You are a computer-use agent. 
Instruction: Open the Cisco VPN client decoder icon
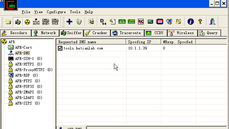coord(131,22)
